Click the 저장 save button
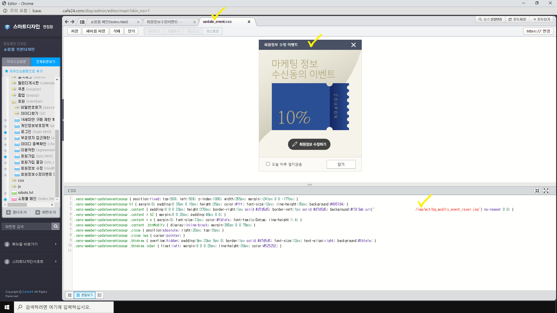 coord(74,31)
